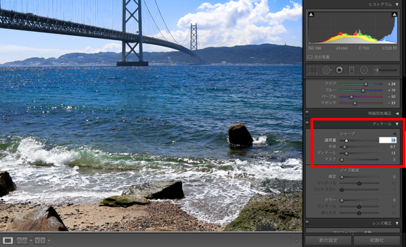This screenshot has height=247, width=406.
Task: Expand the 明暗別色補正 panel
Action: (x=397, y=114)
